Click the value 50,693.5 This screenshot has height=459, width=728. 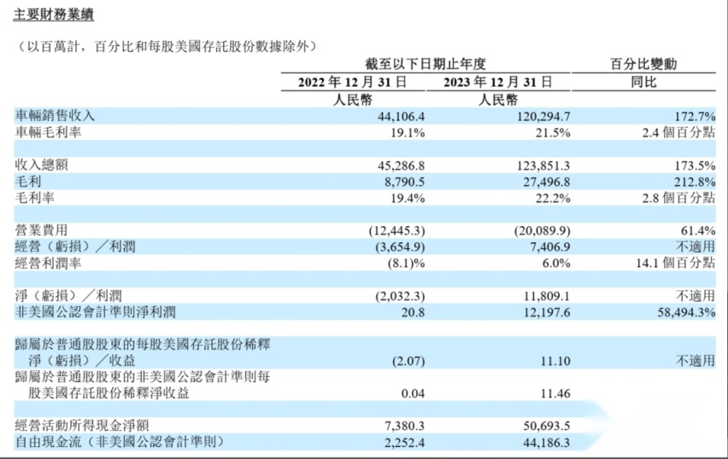(x=547, y=427)
